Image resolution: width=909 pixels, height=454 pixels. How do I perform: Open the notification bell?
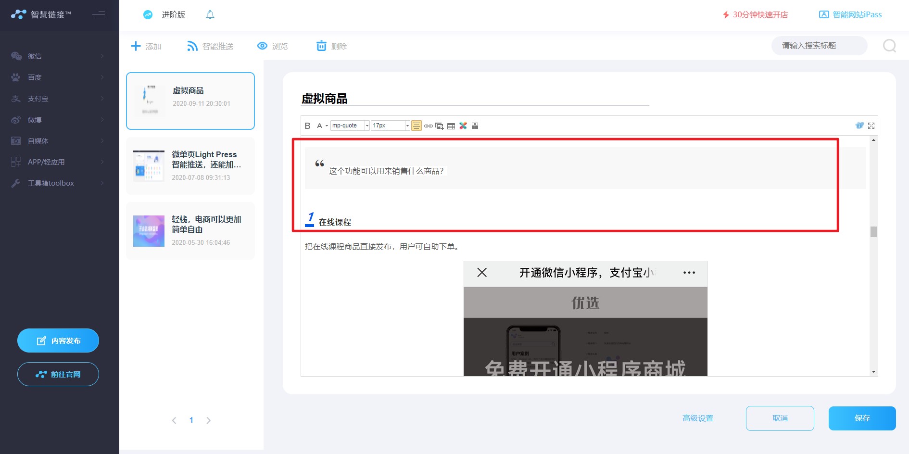[210, 14]
